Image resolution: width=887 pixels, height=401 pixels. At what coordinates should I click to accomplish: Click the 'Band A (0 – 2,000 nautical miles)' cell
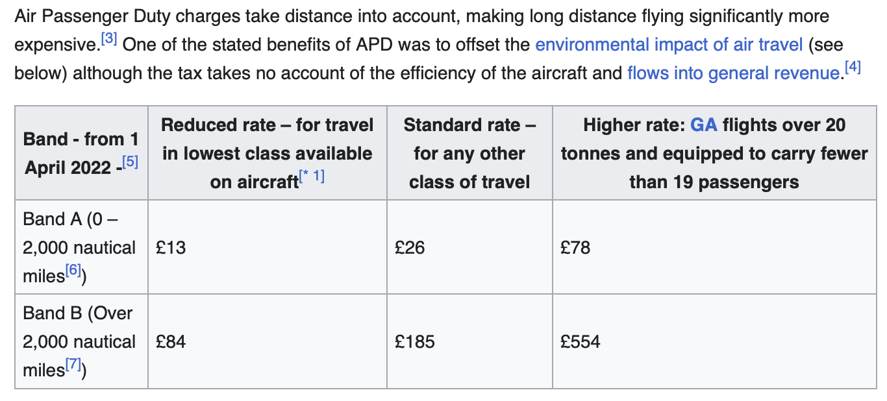[x=82, y=247]
